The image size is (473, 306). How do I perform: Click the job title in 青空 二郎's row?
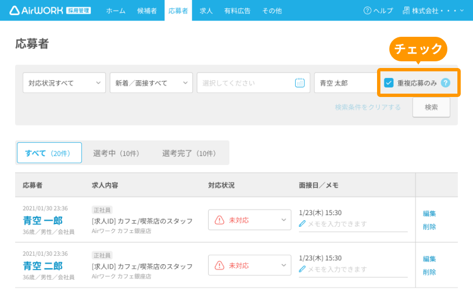(x=142, y=266)
